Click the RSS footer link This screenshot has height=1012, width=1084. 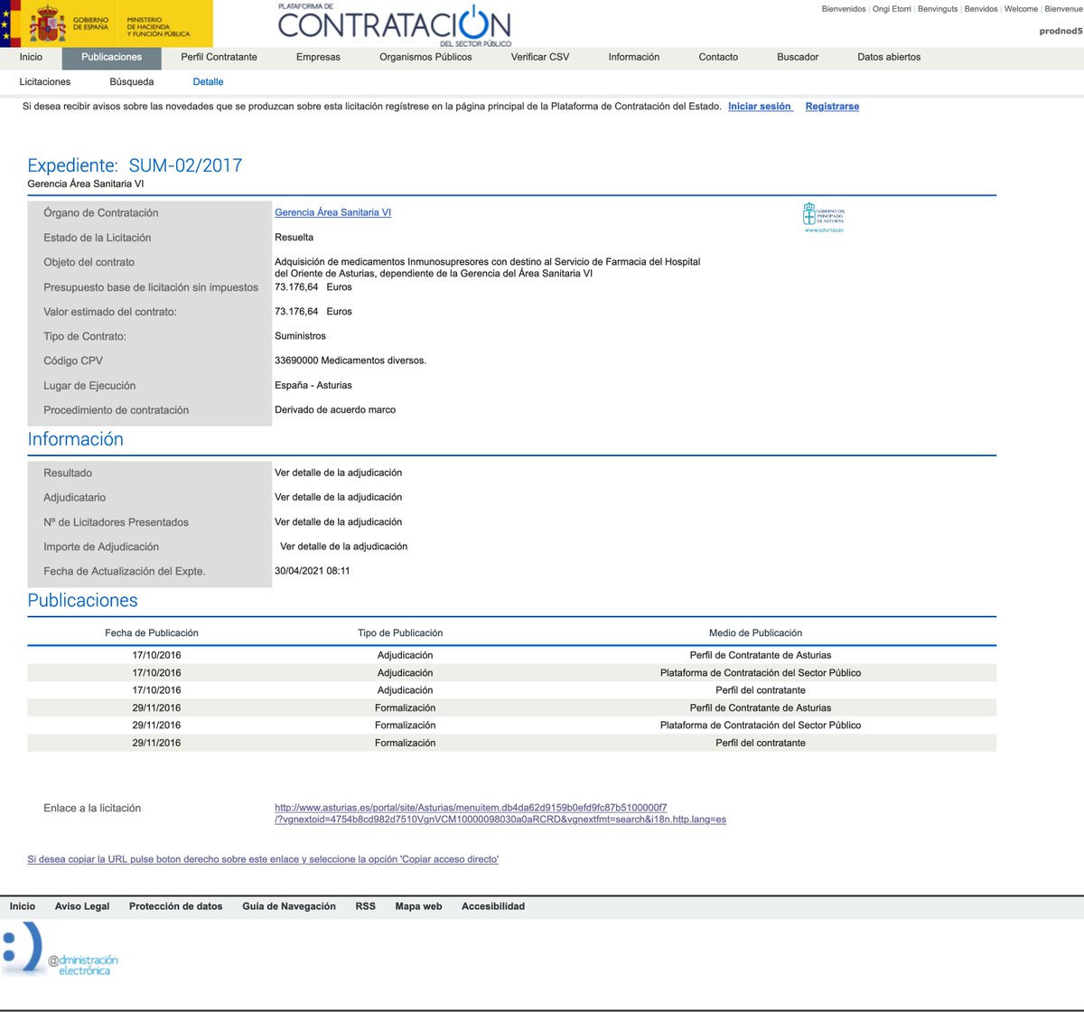(365, 906)
